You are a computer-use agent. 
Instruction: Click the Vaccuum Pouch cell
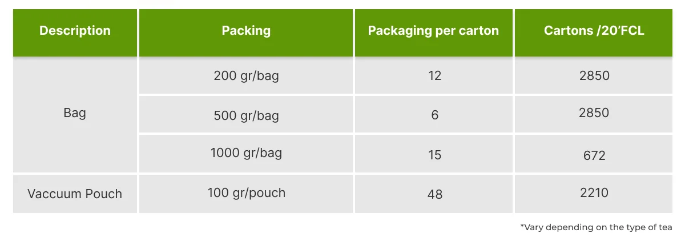(x=75, y=194)
